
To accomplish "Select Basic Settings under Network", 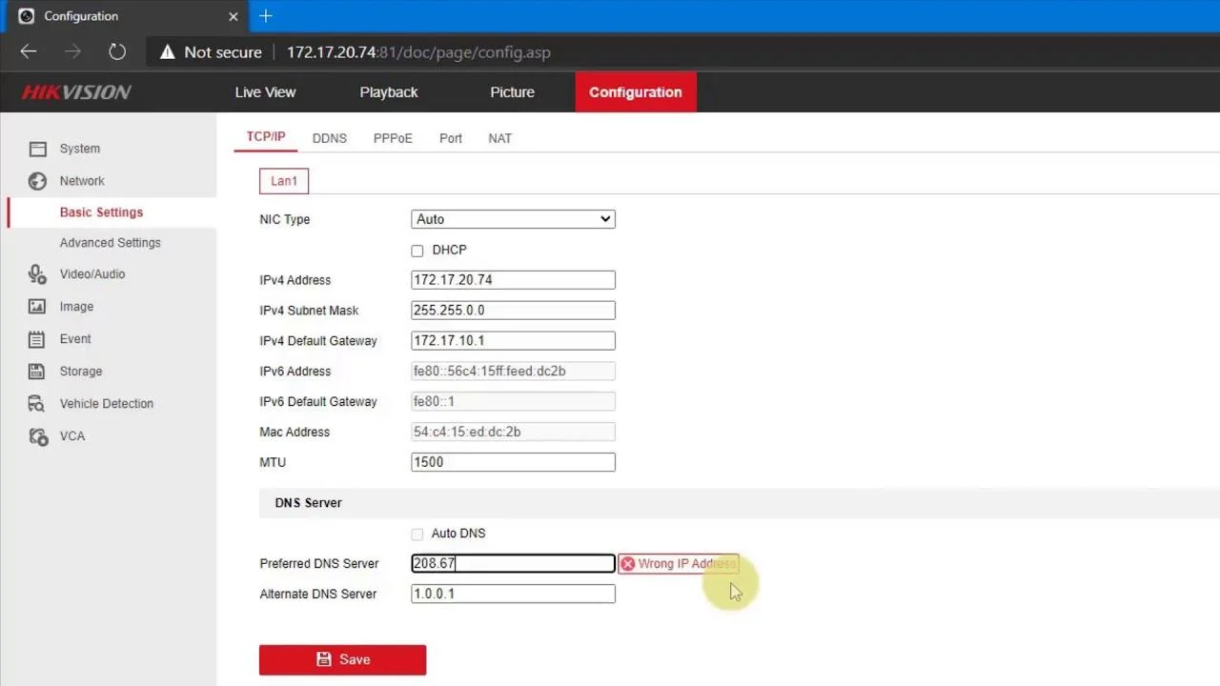I will [101, 212].
